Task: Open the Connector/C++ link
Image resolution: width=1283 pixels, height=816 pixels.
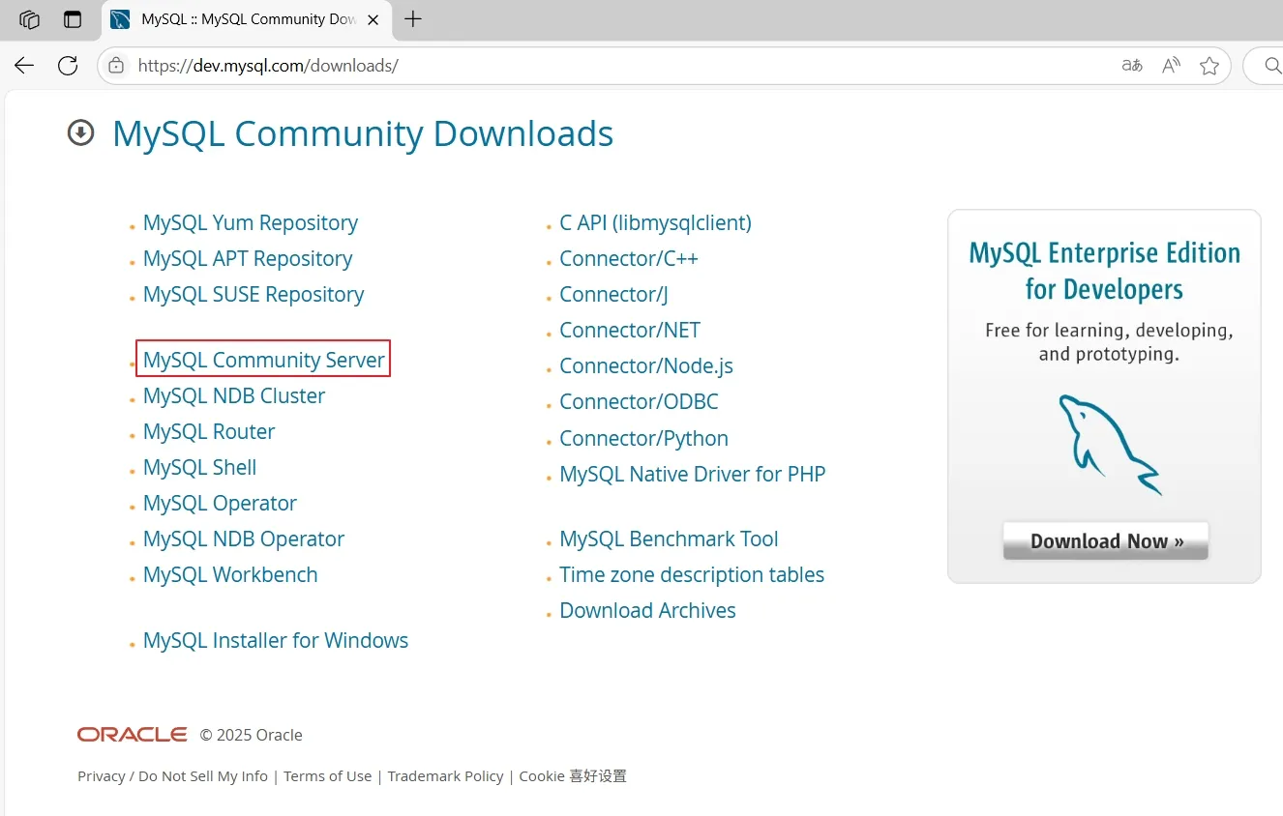Action: tap(629, 258)
